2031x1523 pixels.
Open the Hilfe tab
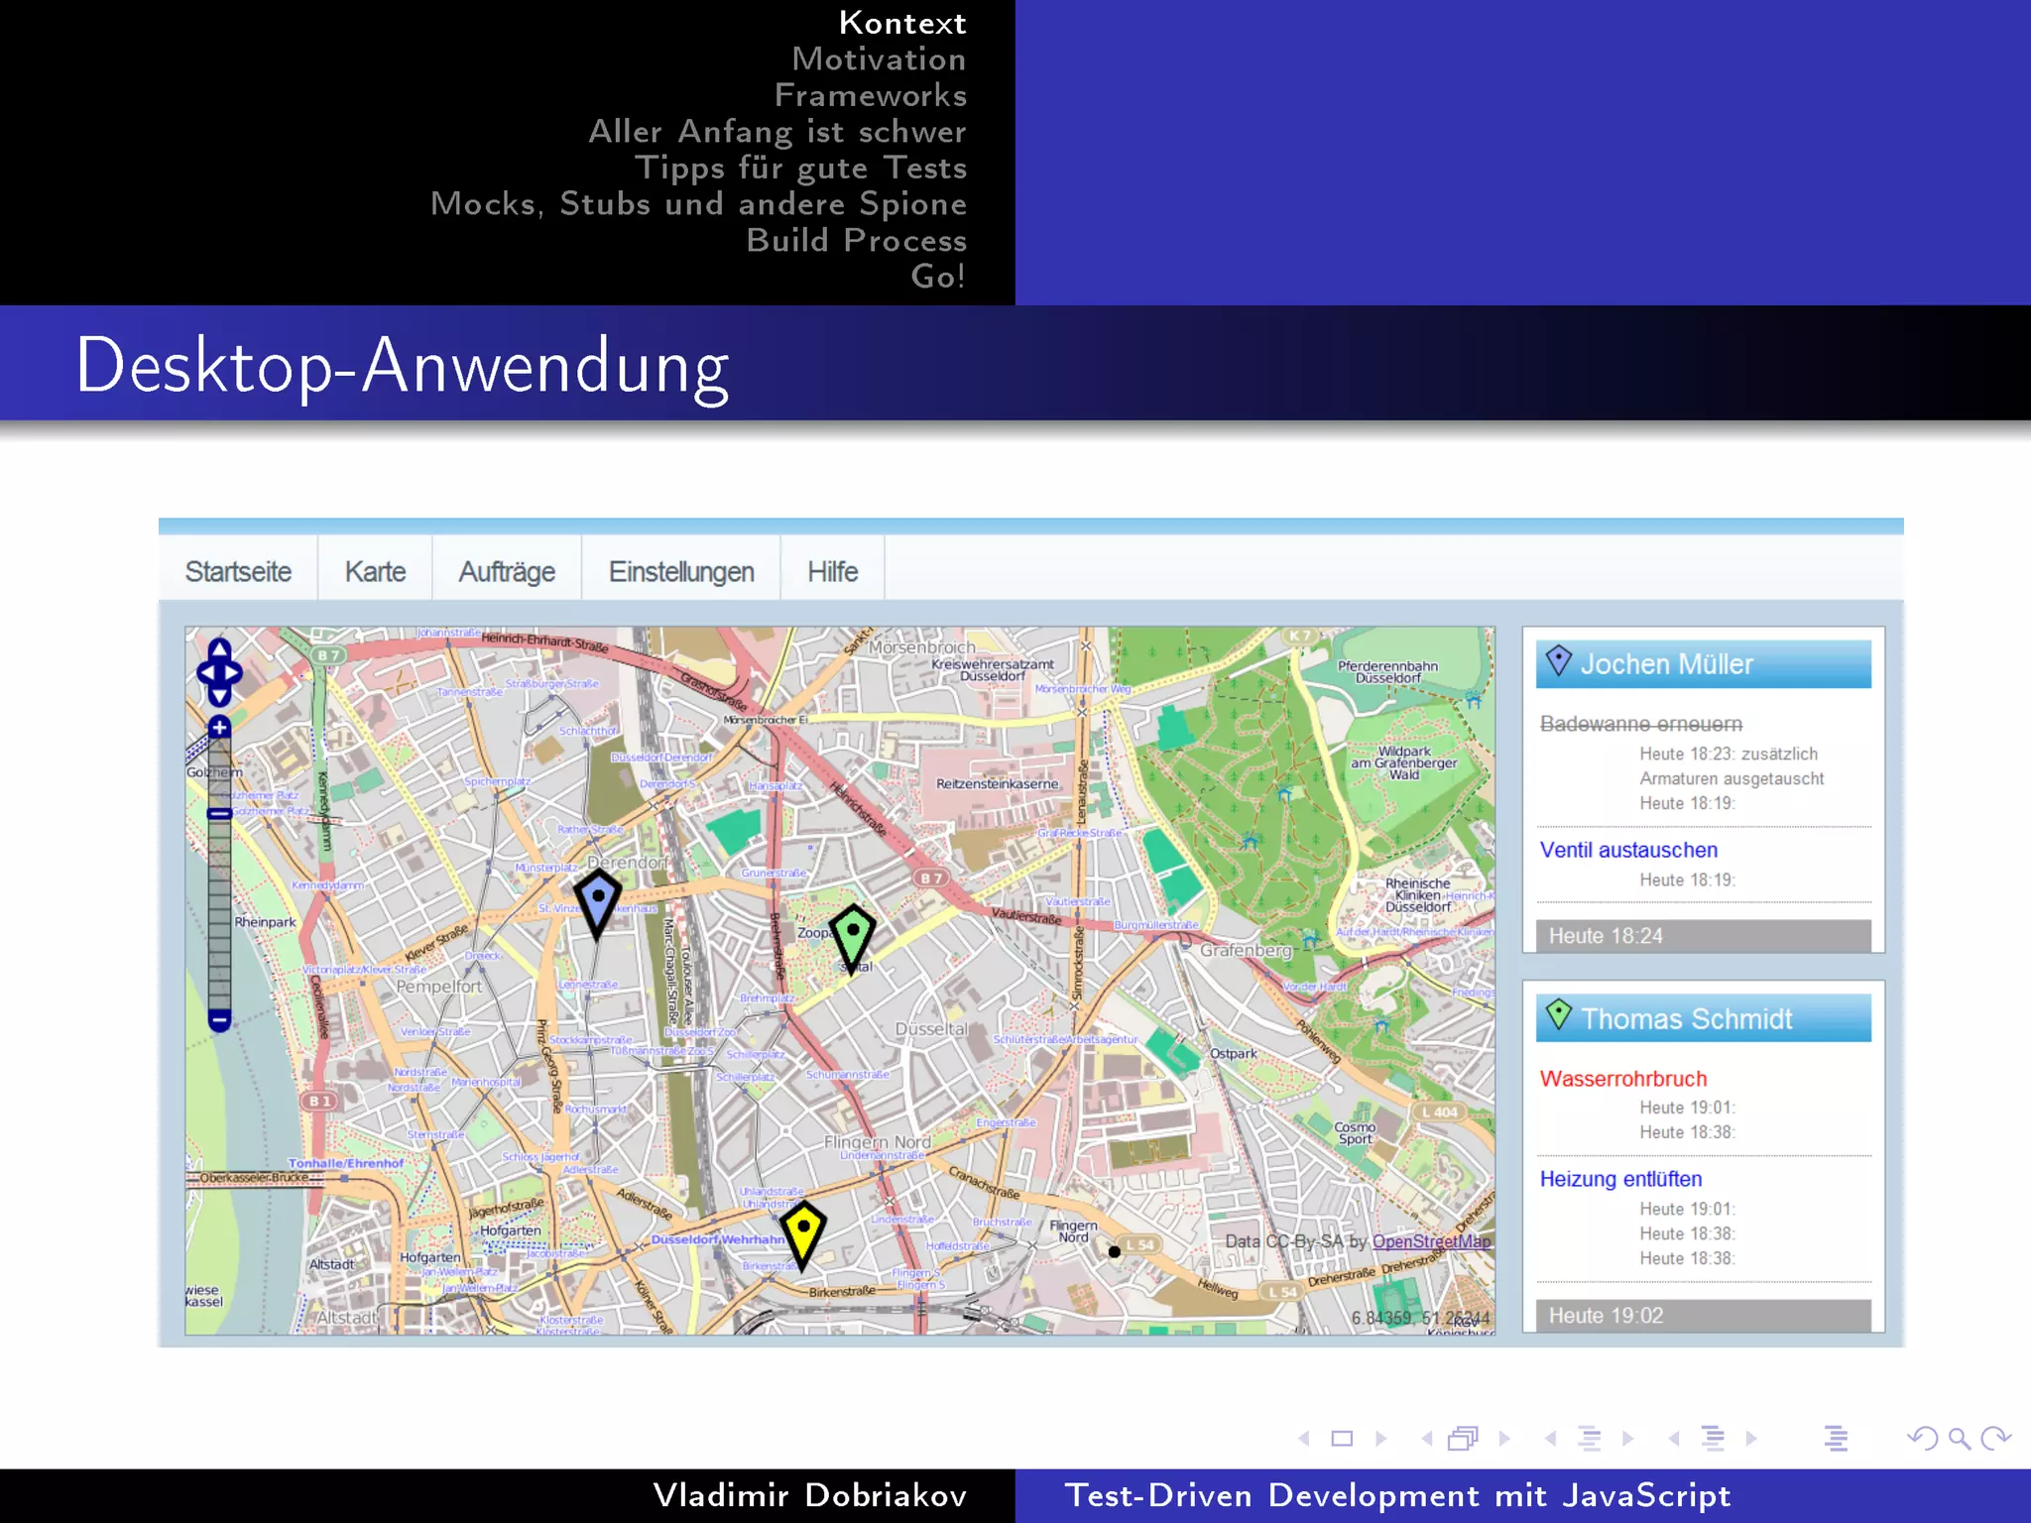point(833,572)
